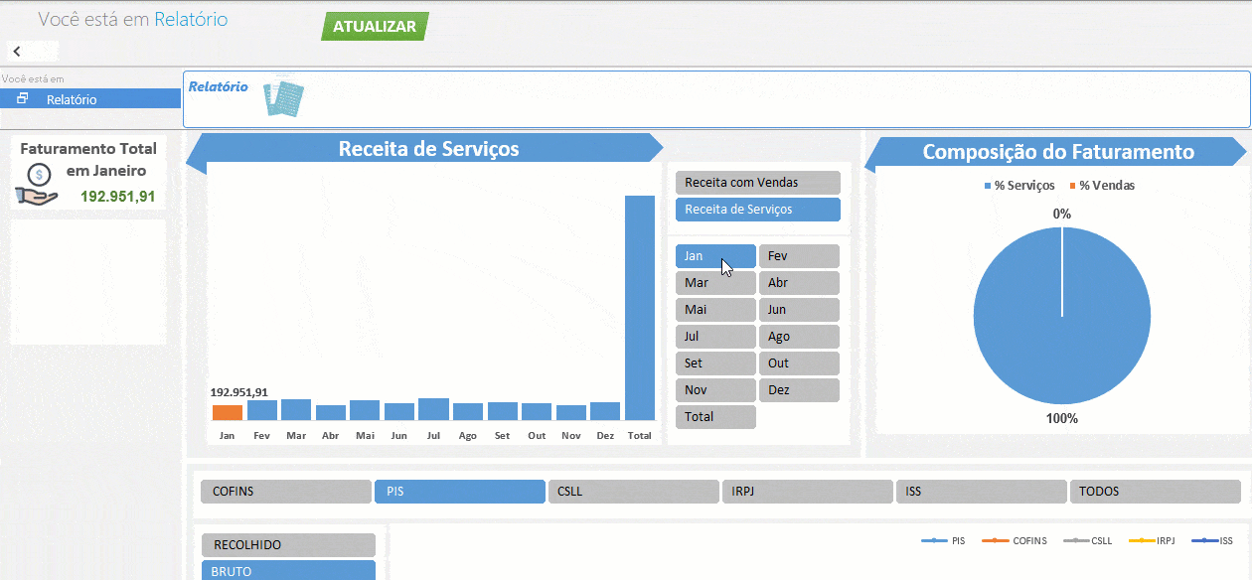
Task: Click the window icon beside Relatório
Action: pyautogui.click(x=23, y=98)
